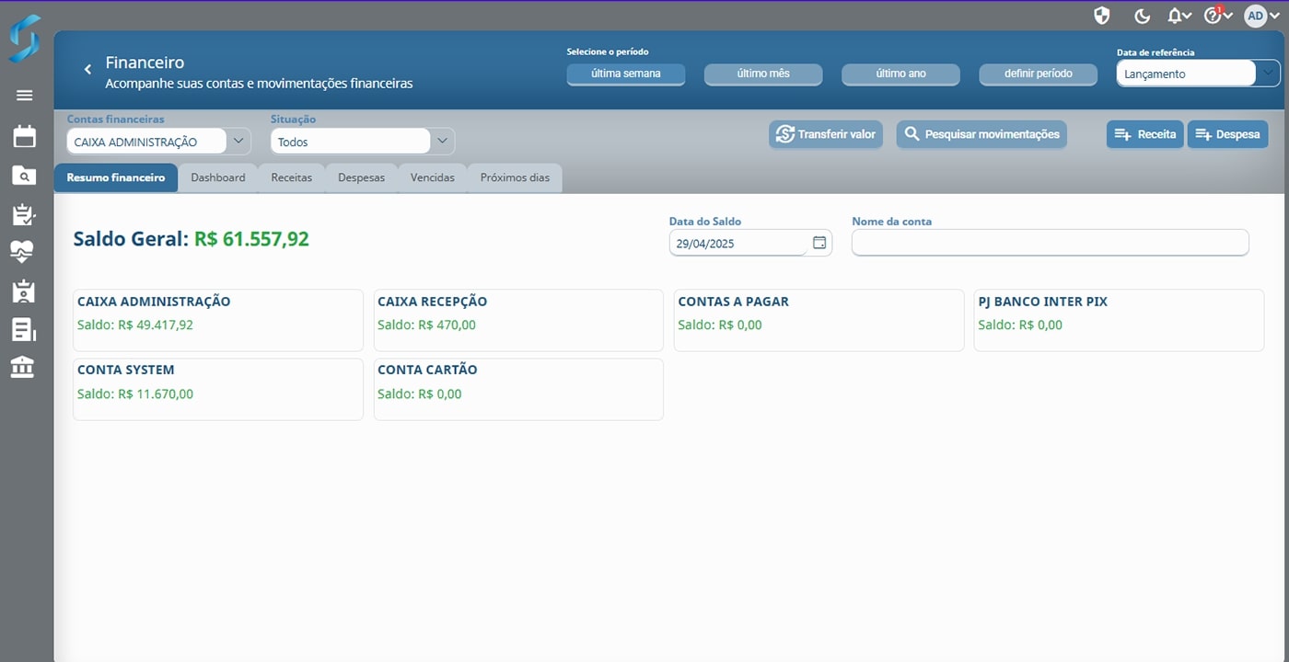This screenshot has width=1289, height=662.
Task: Open the clipboard checklist icon in sidebar
Action: pos(24,214)
